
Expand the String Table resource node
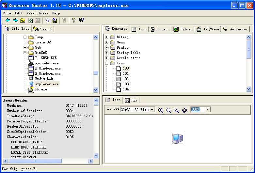[x=106, y=53]
